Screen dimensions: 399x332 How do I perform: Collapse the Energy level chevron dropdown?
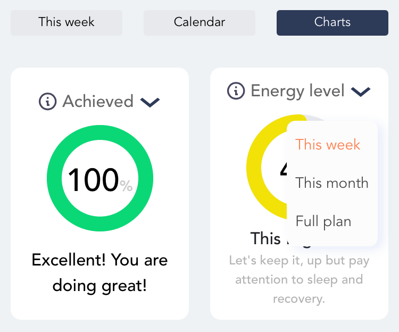(361, 92)
